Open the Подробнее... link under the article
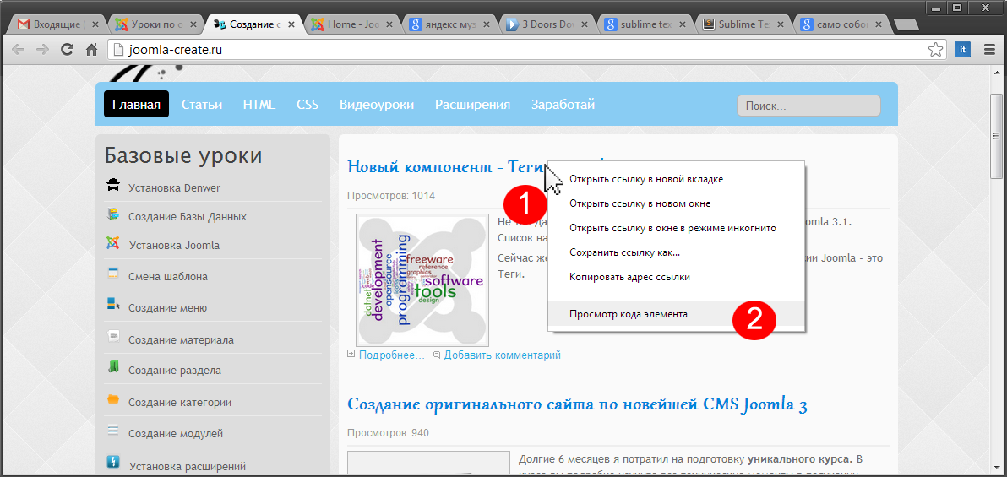 click(391, 355)
